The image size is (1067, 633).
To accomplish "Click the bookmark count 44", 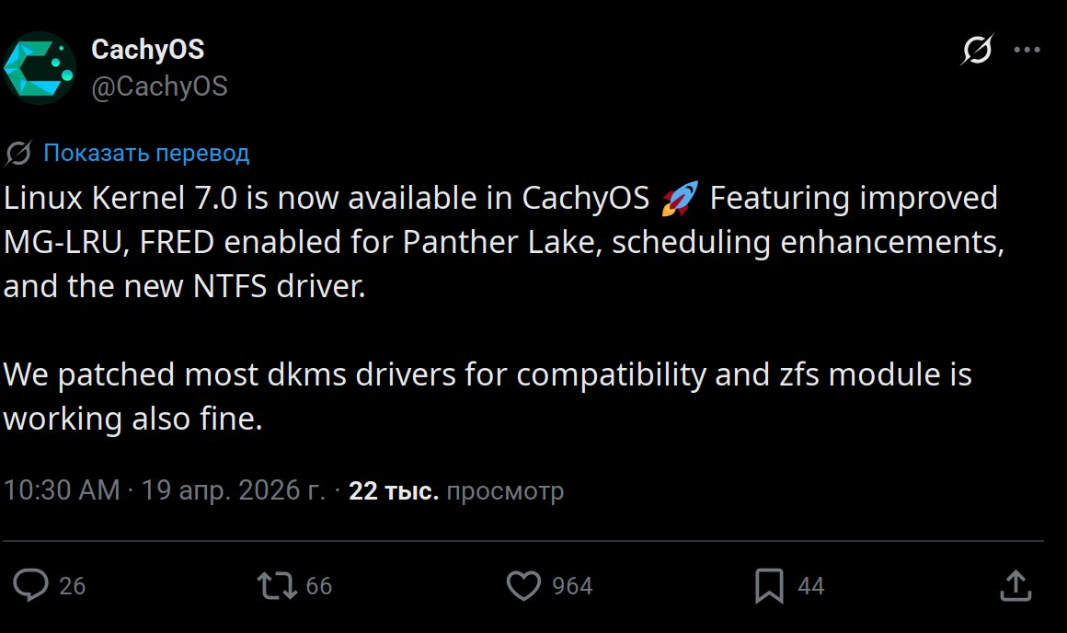I will pos(810,586).
